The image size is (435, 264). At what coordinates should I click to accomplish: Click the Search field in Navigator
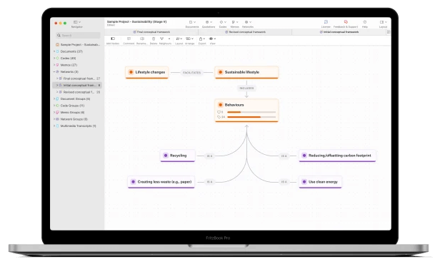[x=78, y=36]
